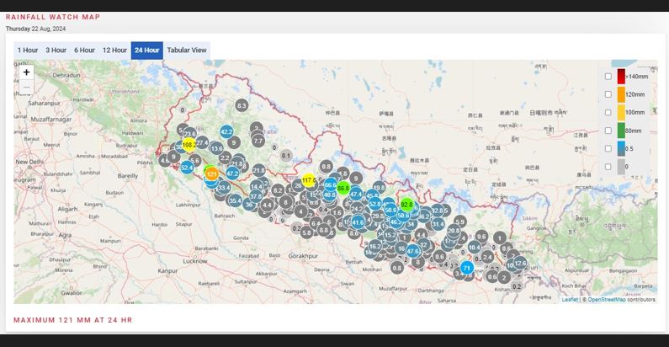
Task: Open the Tabular View tab
Action: pyautogui.click(x=187, y=51)
